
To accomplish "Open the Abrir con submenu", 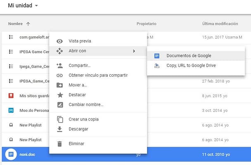I will click(x=98, y=51).
